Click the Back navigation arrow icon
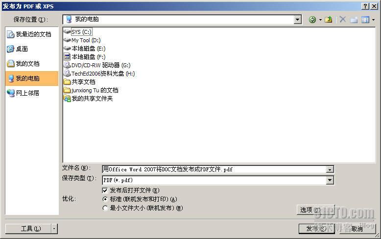Viewport: 381px width, 239px height. pos(312,20)
